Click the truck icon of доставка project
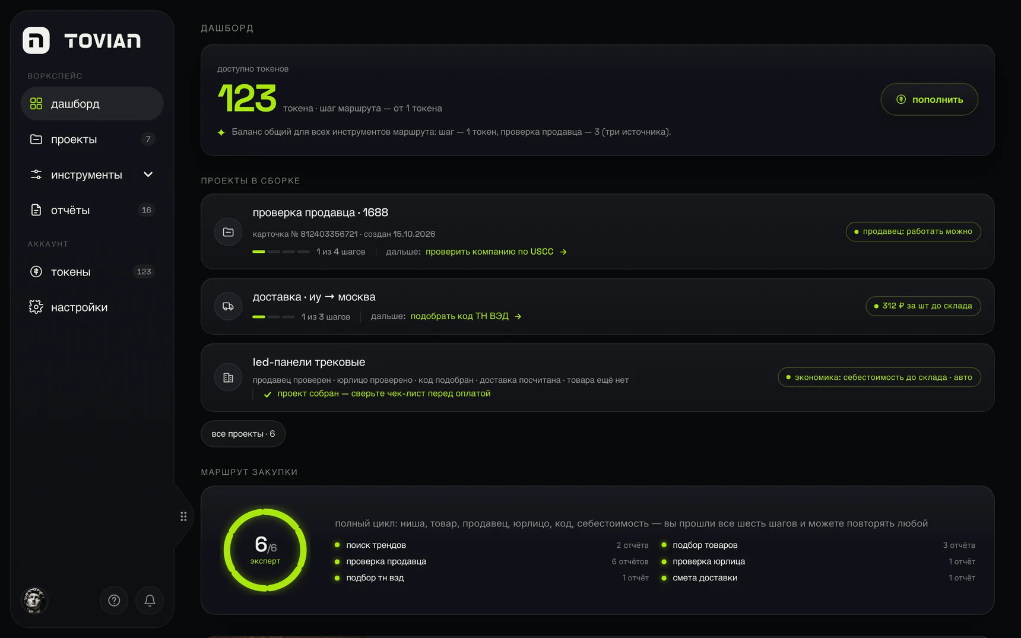 pyautogui.click(x=228, y=306)
